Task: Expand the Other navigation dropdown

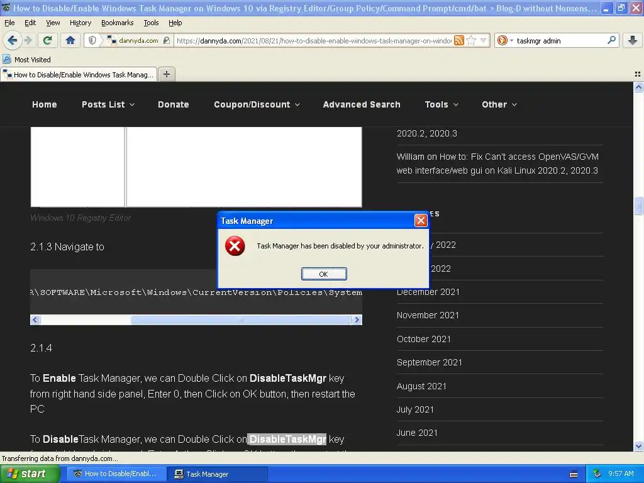Action: pyautogui.click(x=499, y=104)
